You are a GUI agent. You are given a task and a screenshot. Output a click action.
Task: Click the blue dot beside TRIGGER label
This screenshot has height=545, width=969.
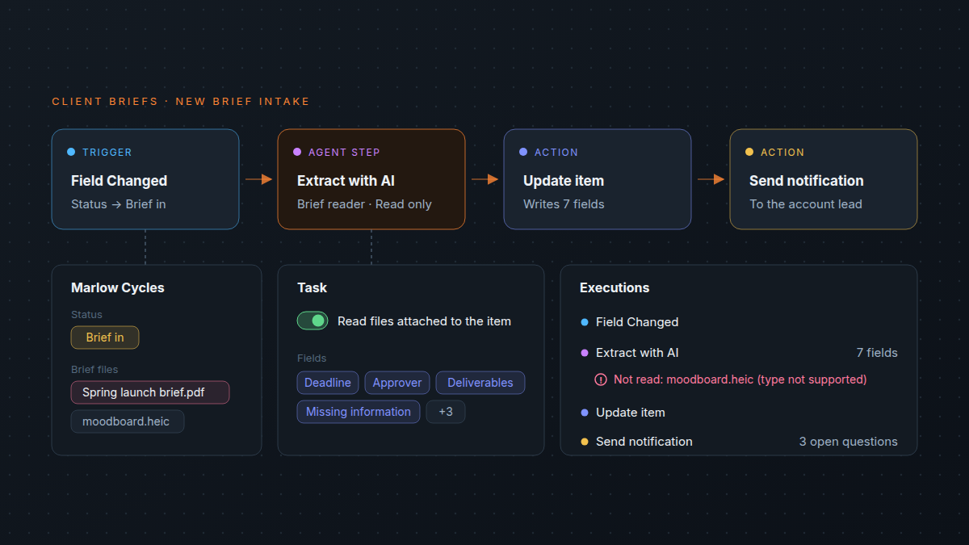tap(71, 152)
